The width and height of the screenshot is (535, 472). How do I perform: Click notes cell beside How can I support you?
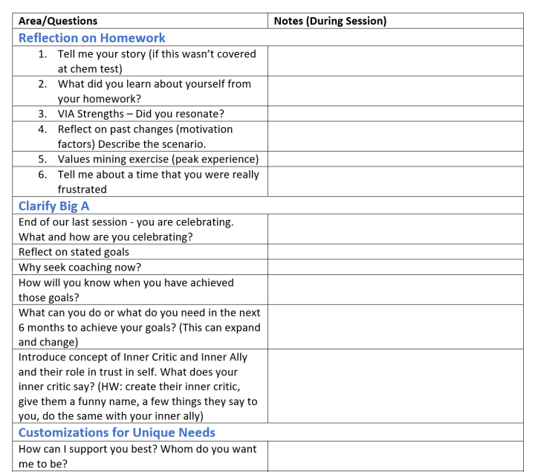click(x=395, y=456)
